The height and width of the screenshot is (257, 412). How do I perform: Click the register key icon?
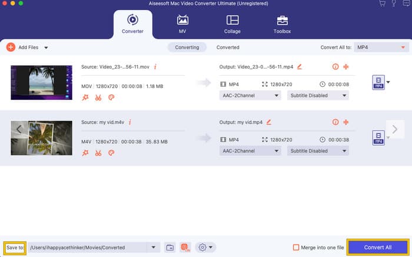(394, 4)
